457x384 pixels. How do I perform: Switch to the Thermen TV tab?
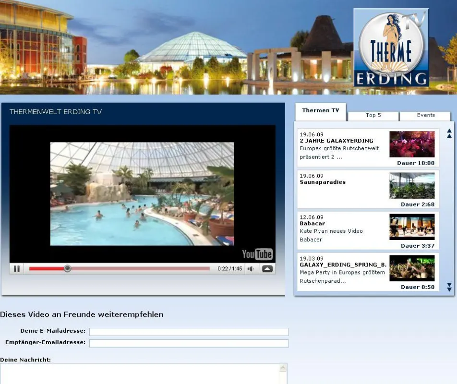pos(320,111)
